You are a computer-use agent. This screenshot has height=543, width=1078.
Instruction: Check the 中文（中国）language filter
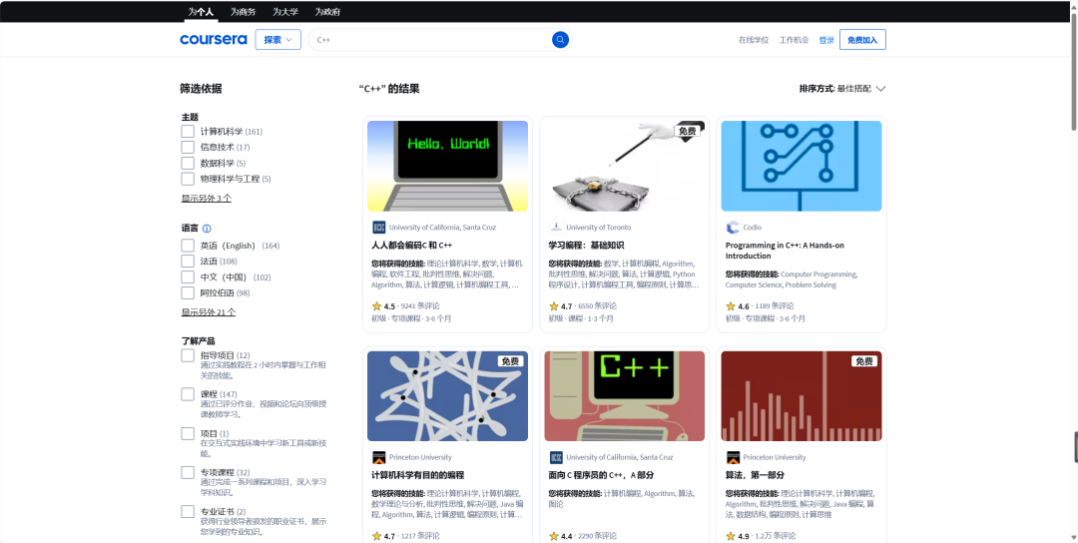coord(188,277)
